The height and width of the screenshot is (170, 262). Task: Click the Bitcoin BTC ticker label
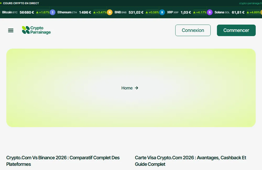[10, 12]
